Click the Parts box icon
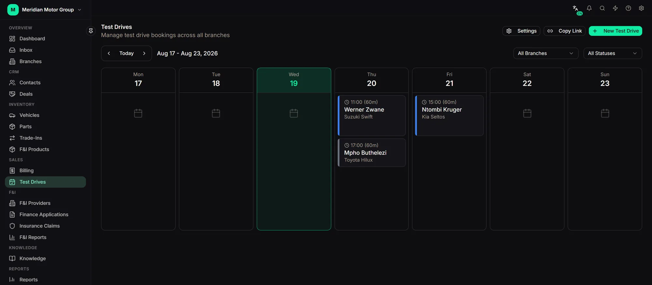Screen dimensions: 652x285 tap(12, 127)
